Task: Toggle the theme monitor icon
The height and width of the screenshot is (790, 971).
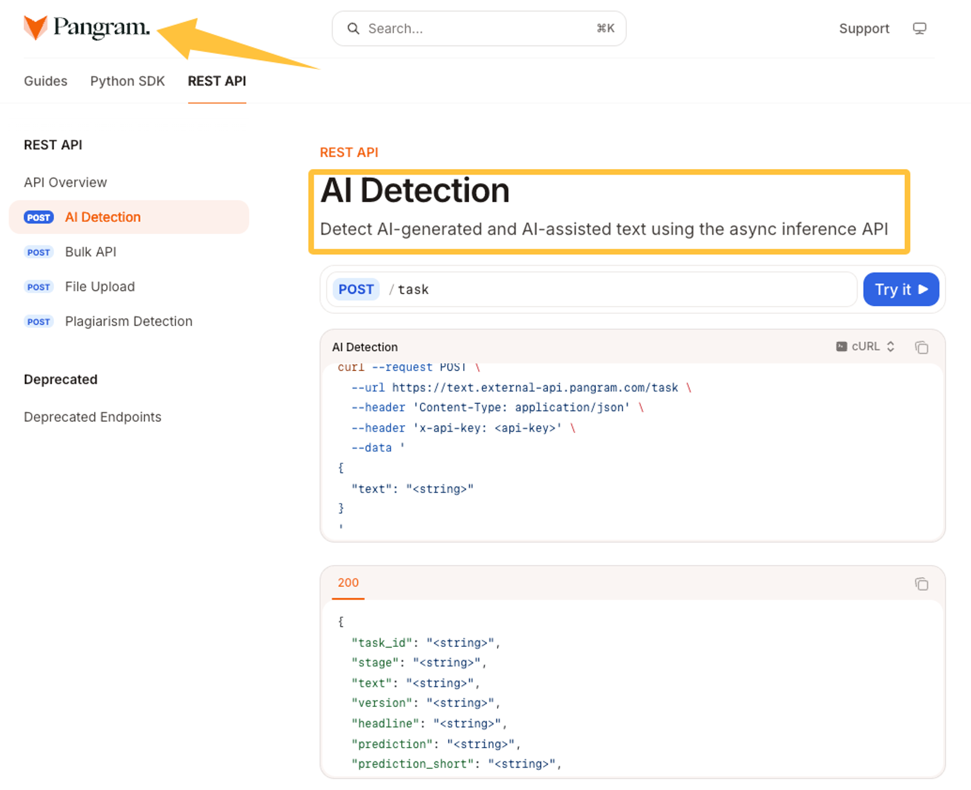Action: pyautogui.click(x=919, y=28)
